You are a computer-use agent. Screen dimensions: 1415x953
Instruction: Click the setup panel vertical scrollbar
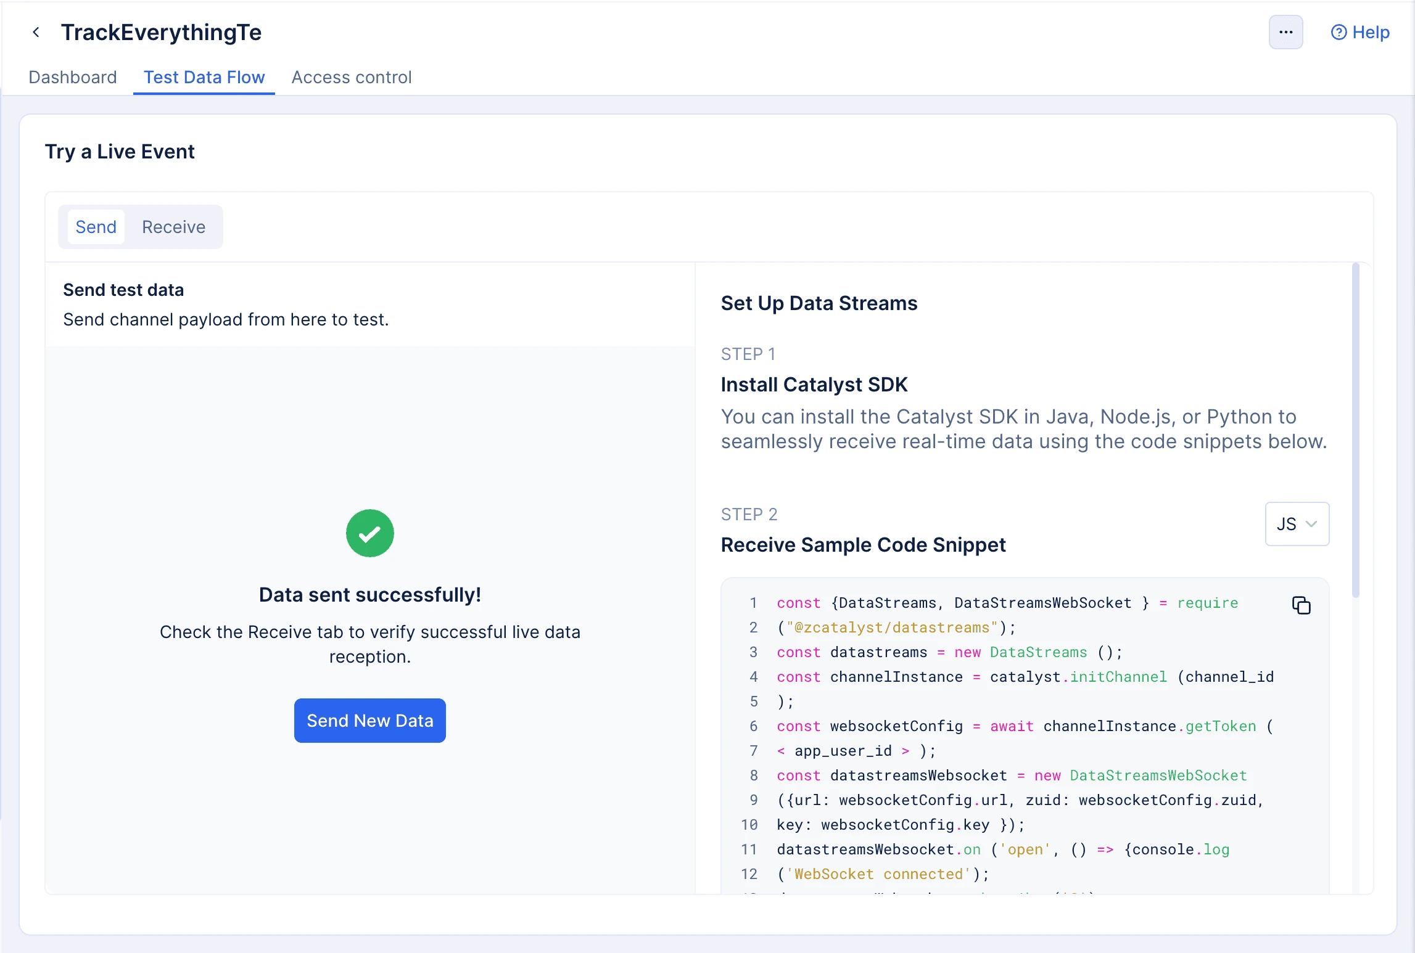click(x=1355, y=430)
